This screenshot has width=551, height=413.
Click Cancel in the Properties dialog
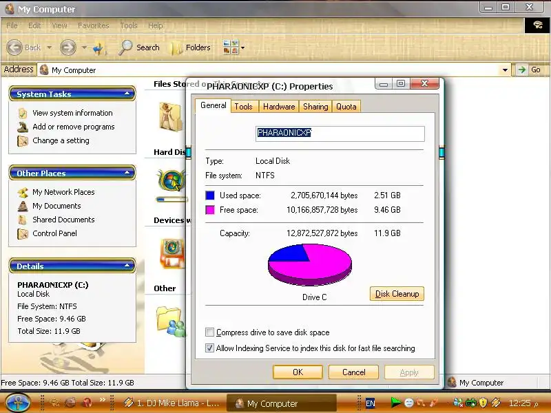pos(353,372)
